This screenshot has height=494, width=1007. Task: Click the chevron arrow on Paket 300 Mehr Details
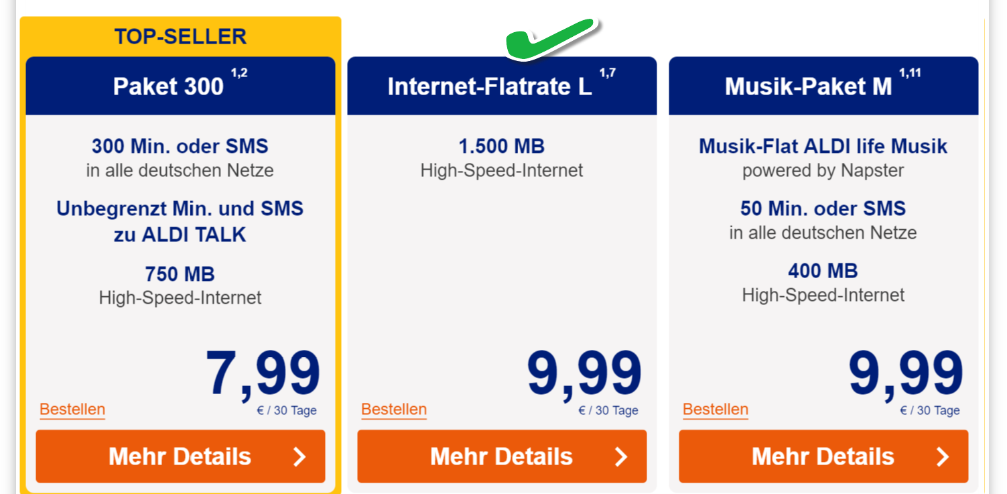(299, 457)
